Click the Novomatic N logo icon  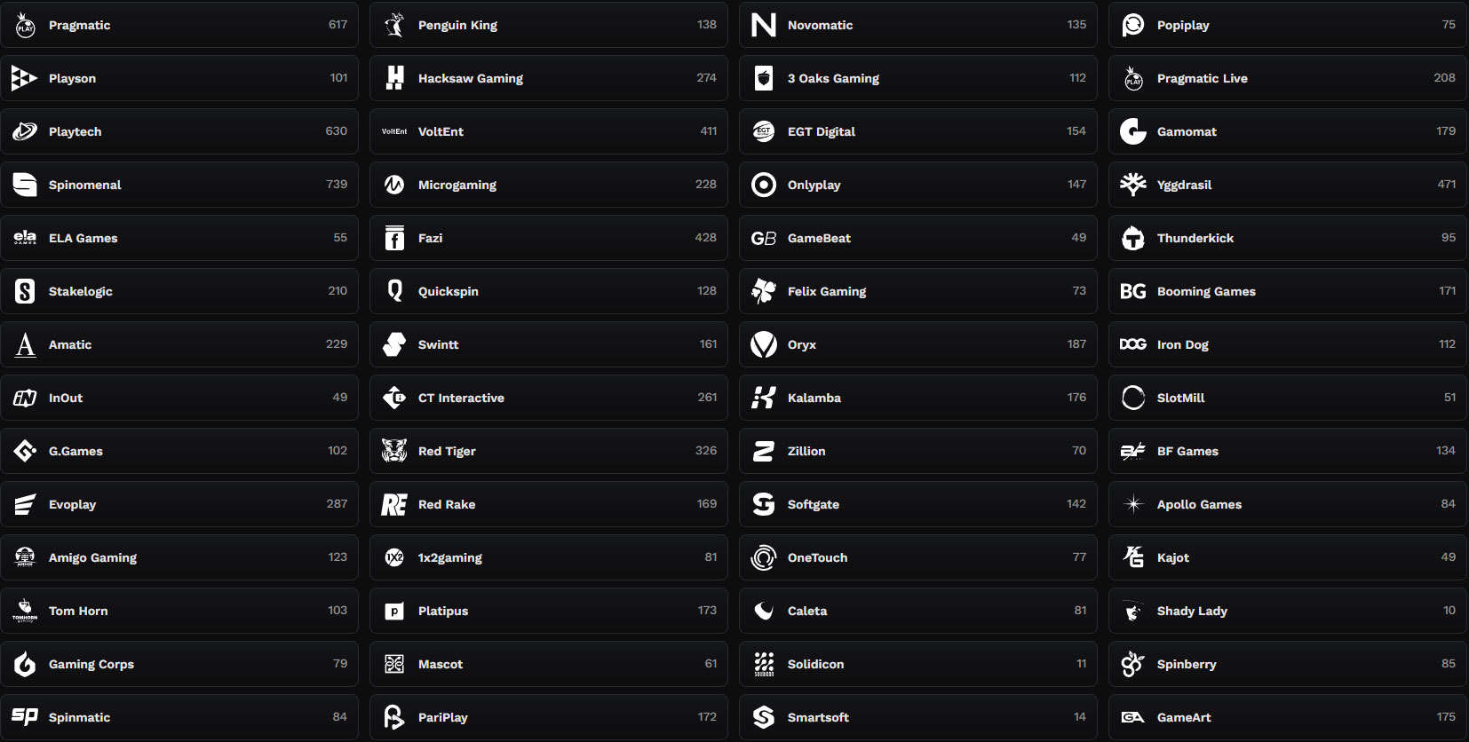[x=764, y=25]
